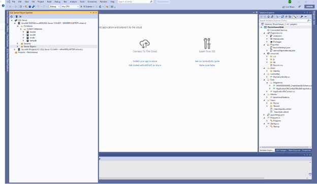Click the Group by Schema icon in SQL Explorer toolbar
317x184 pixels.
click(x=20, y=17)
